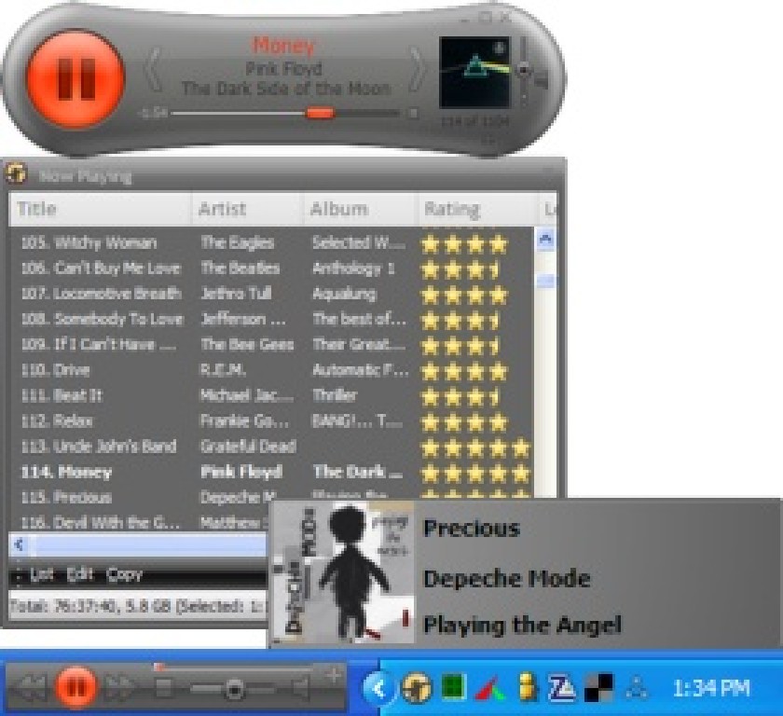Select track 112. Relax
783x716 pixels.
click(x=57, y=420)
